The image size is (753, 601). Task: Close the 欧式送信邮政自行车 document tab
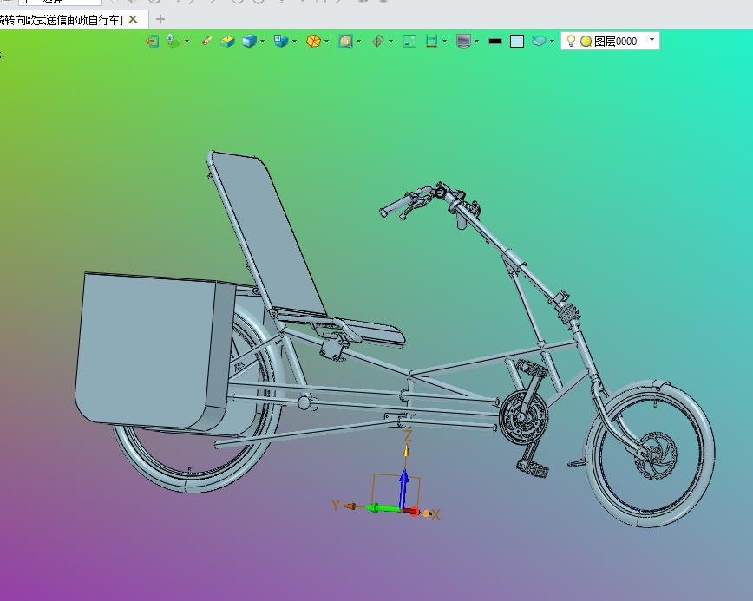[x=133, y=19]
